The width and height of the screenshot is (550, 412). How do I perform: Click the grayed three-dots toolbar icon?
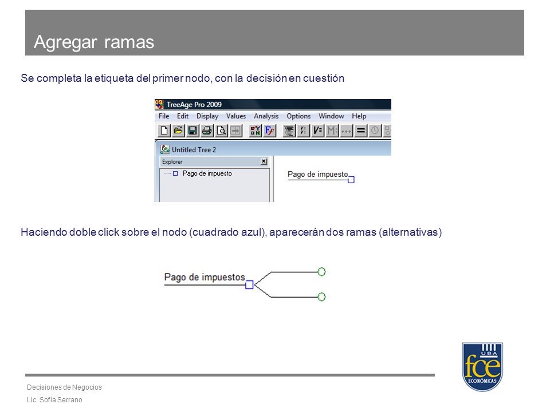pos(346,130)
